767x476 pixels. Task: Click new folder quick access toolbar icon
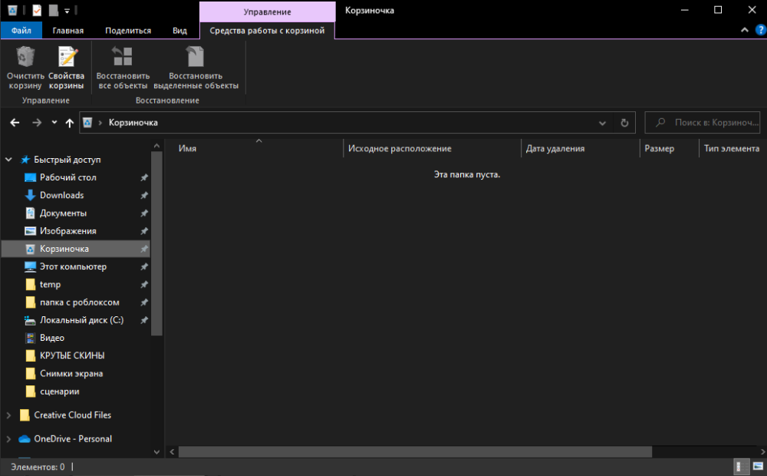[54, 10]
